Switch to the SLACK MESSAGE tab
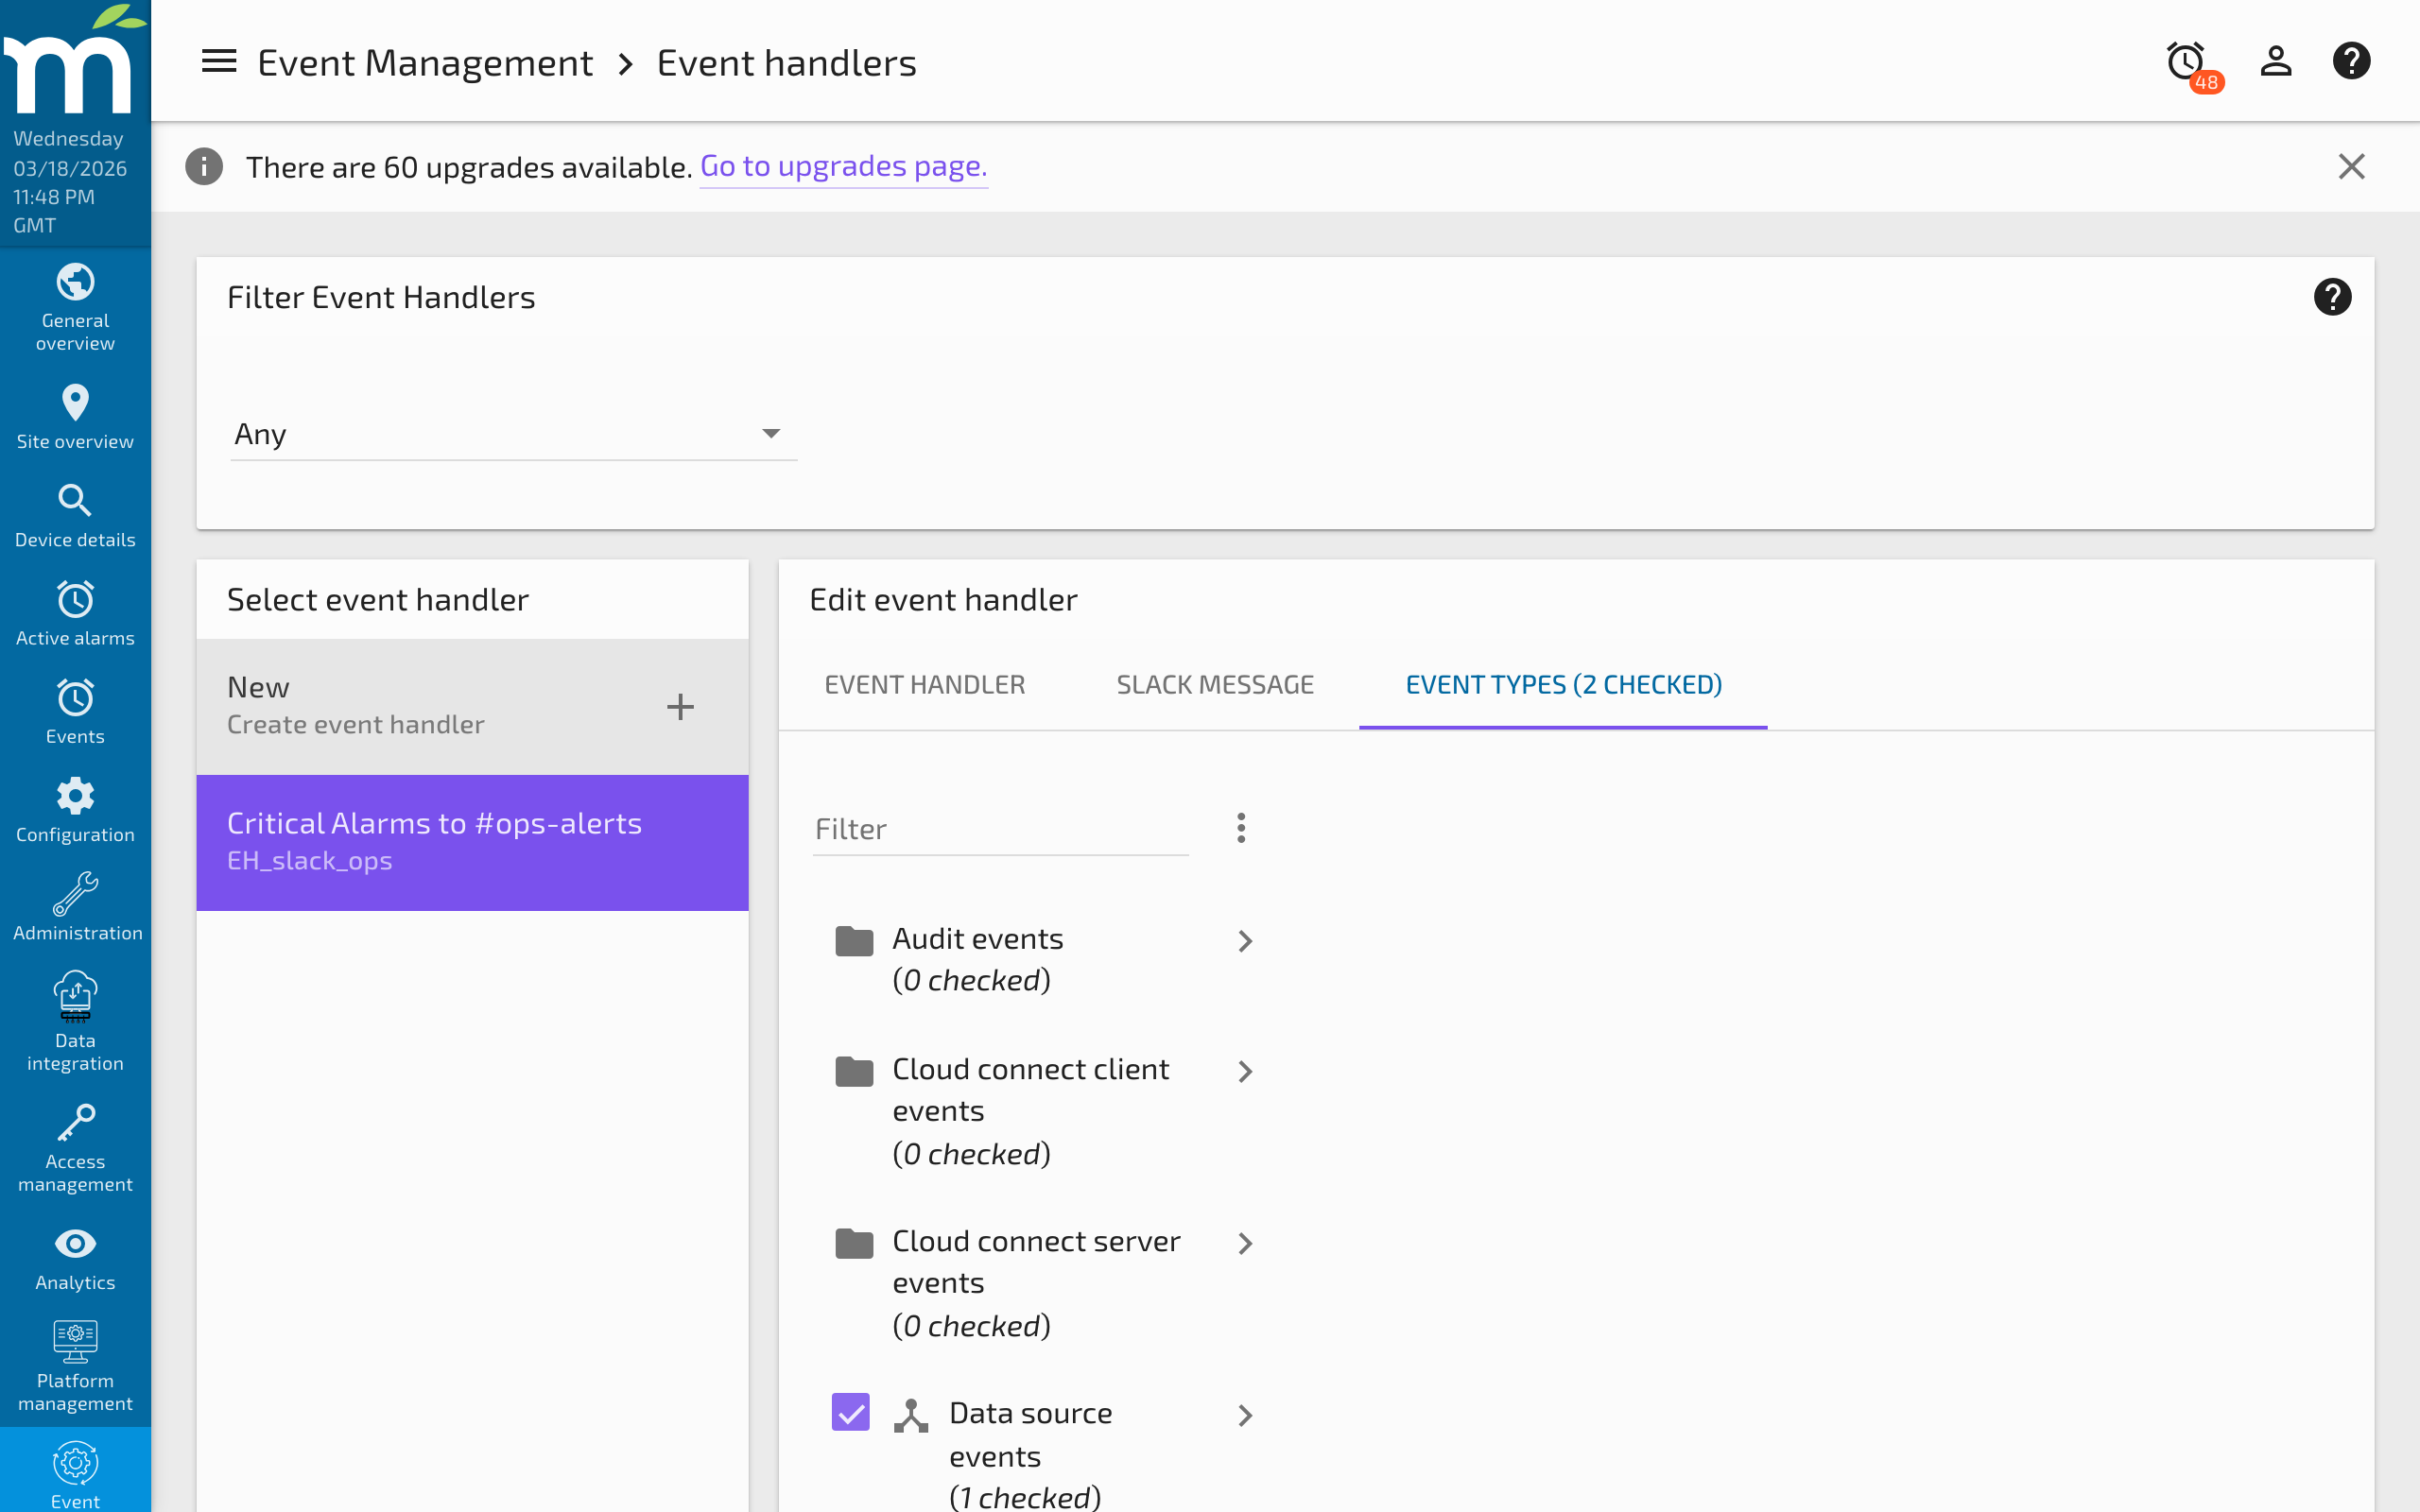The image size is (2420, 1512). (x=1214, y=684)
